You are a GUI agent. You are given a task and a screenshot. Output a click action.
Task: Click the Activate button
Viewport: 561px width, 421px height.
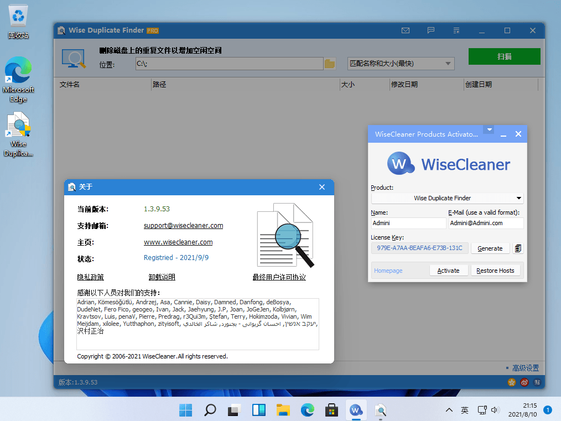click(x=449, y=271)
